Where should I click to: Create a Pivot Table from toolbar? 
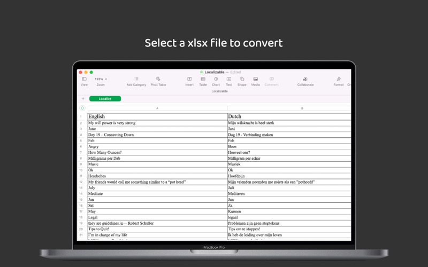158,79
